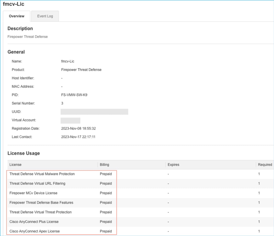Screen dimensions: 274x236
Task: Click the Serial Number label
Action: (23, 103)
